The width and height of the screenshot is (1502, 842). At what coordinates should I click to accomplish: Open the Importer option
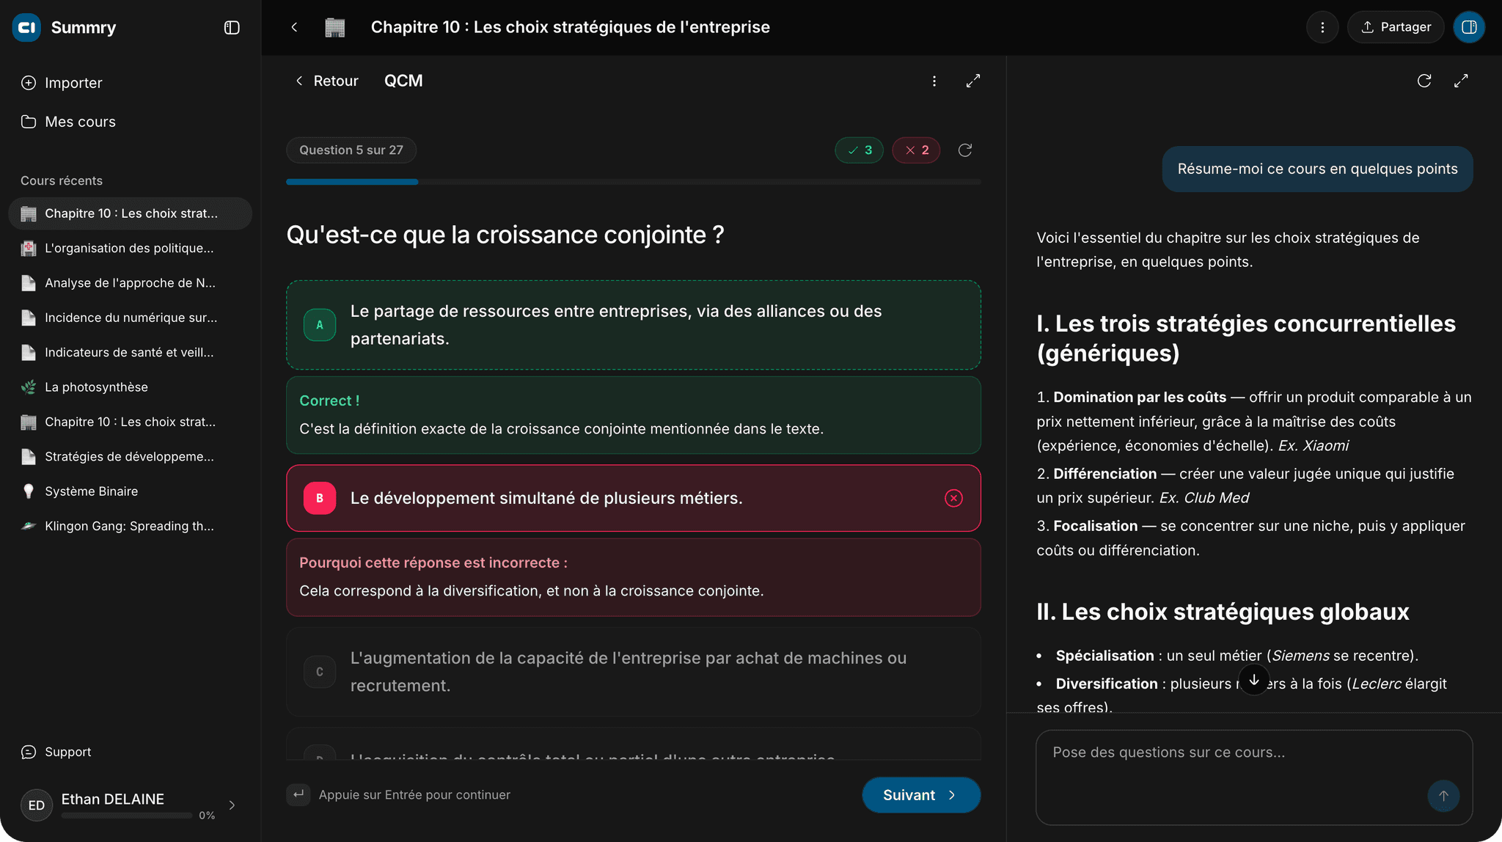point(62,83)
